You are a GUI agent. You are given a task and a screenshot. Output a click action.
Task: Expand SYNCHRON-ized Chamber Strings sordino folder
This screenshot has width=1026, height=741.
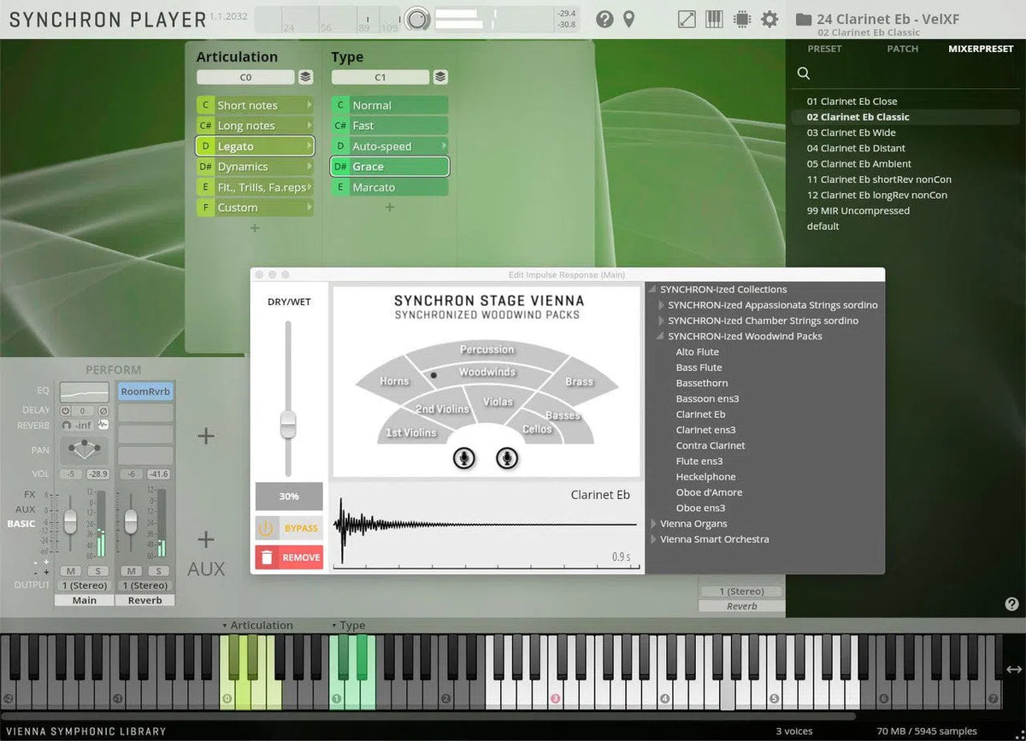[x=661, y=321]
